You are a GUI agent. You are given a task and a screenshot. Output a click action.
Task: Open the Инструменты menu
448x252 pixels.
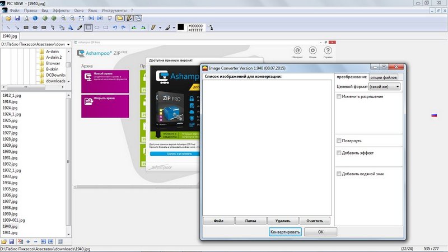pos(114,11)
